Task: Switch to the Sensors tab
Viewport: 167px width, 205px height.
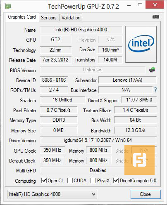Action: coord(49,18)
